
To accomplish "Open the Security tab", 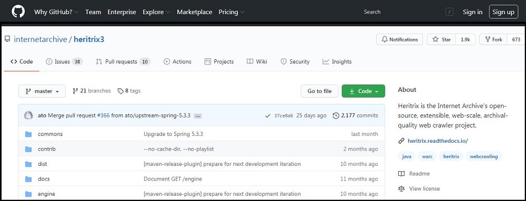I will click(295, 61).
